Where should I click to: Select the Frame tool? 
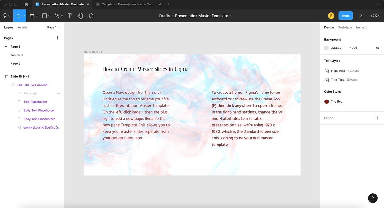31,15
